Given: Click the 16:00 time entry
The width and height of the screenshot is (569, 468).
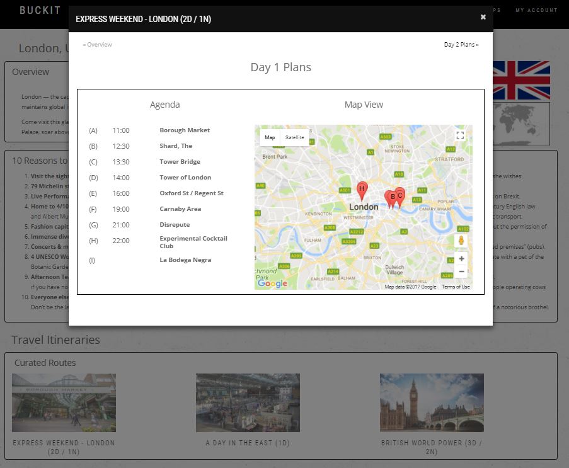Looking at the screenshot, I should tap(121, 193).
